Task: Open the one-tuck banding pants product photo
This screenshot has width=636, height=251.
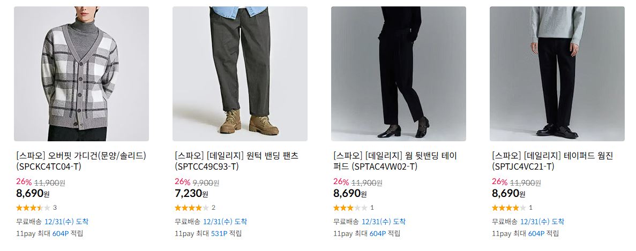Action: [x=240, y=74]
